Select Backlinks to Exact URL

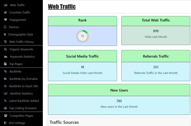click(x=24, y=86)
